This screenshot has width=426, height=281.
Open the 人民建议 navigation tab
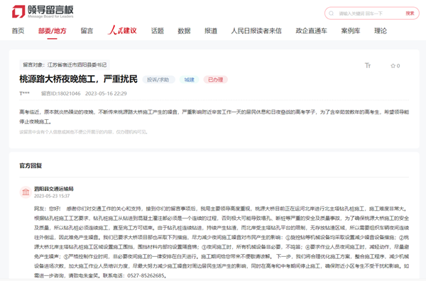tap(122, 30)
